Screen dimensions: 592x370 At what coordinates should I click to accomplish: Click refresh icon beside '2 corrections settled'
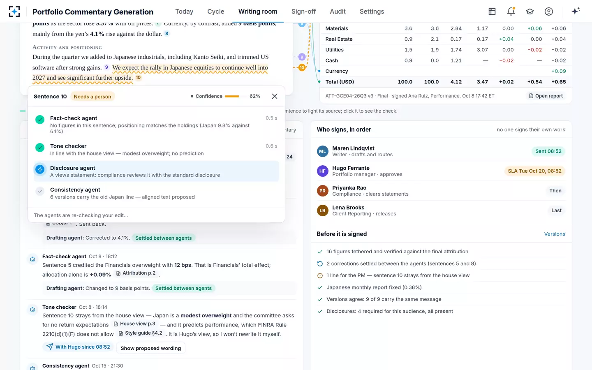[x=320, y=264]
